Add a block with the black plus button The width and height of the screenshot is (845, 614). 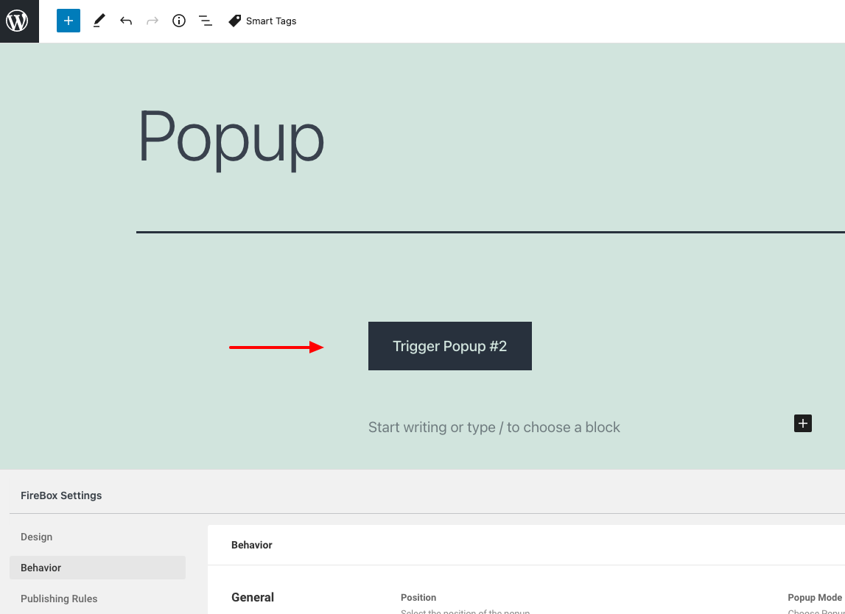point(803,423)
